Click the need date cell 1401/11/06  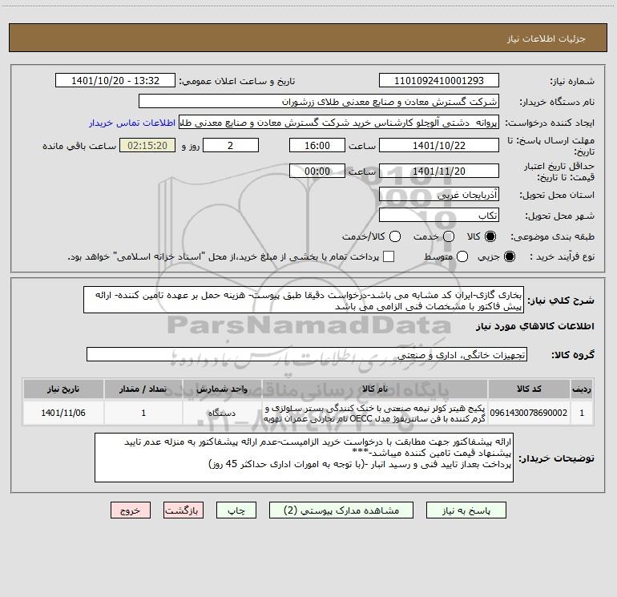point(63,413)
